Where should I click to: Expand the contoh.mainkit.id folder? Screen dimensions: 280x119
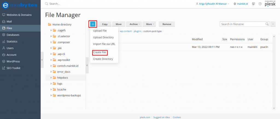pos(51,66)
